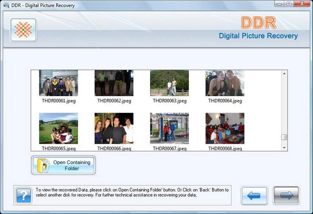The width and height of the screenshot is (313, 214).
Task: Proceed with the right arrow next button
Action: [286, 195]
